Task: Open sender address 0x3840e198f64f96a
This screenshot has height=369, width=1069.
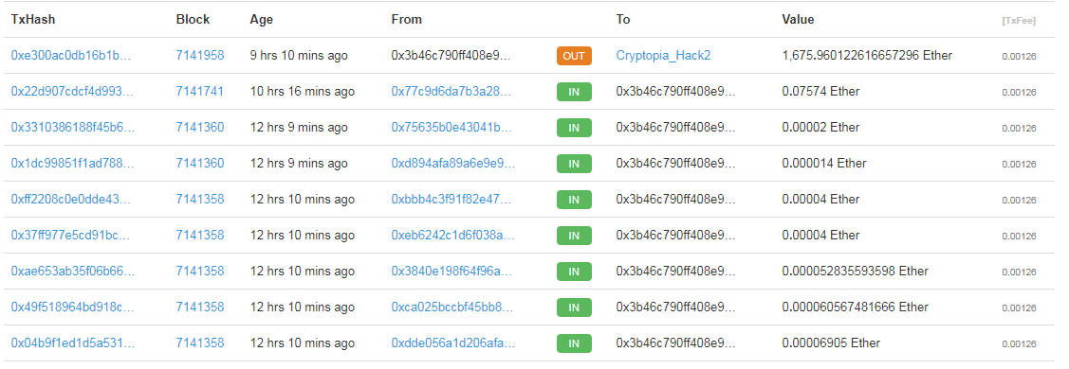Action: coord(452,272)
